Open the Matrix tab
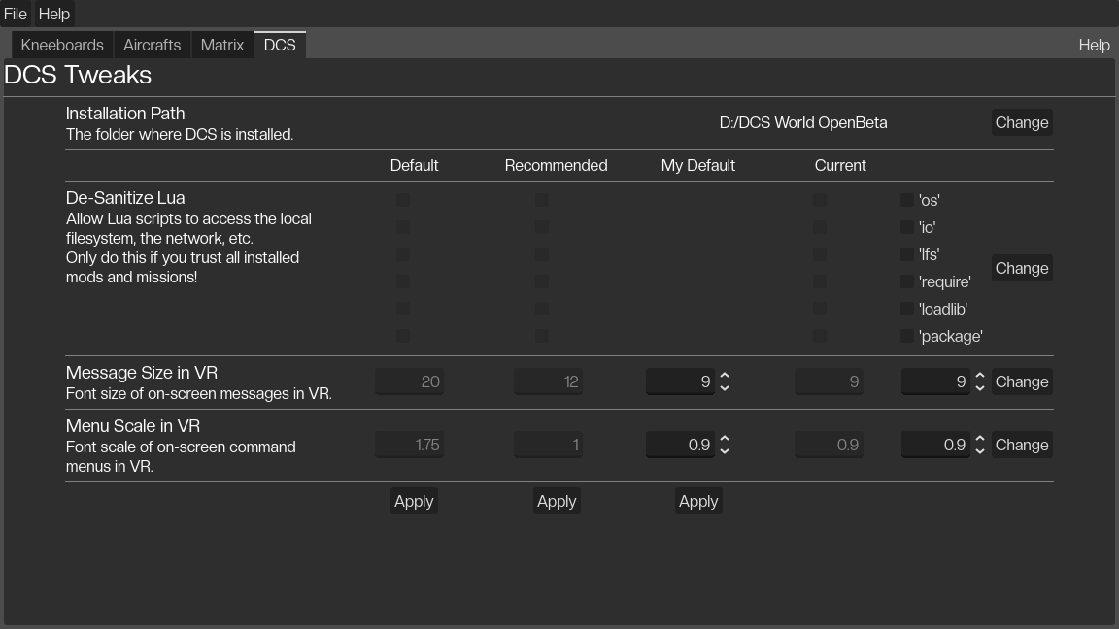 (222, 45)
